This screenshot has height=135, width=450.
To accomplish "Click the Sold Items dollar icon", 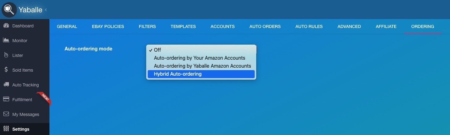I will [6, 70].
